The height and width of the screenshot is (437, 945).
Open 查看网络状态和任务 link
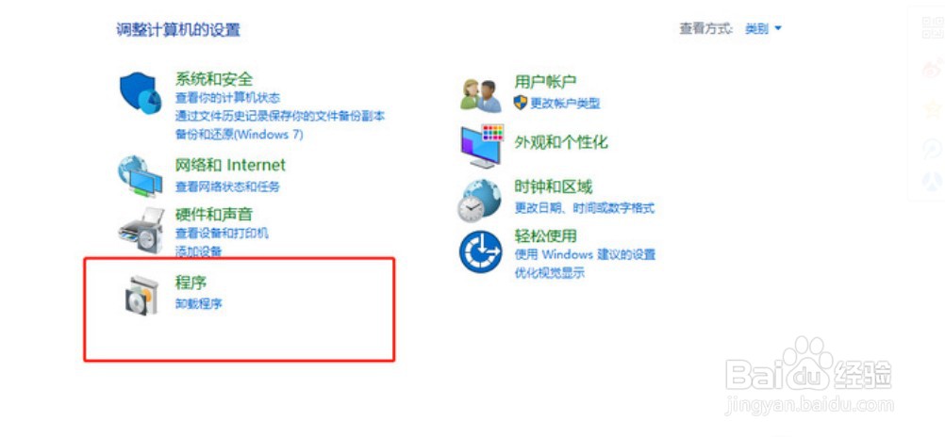tap(227, 186)
